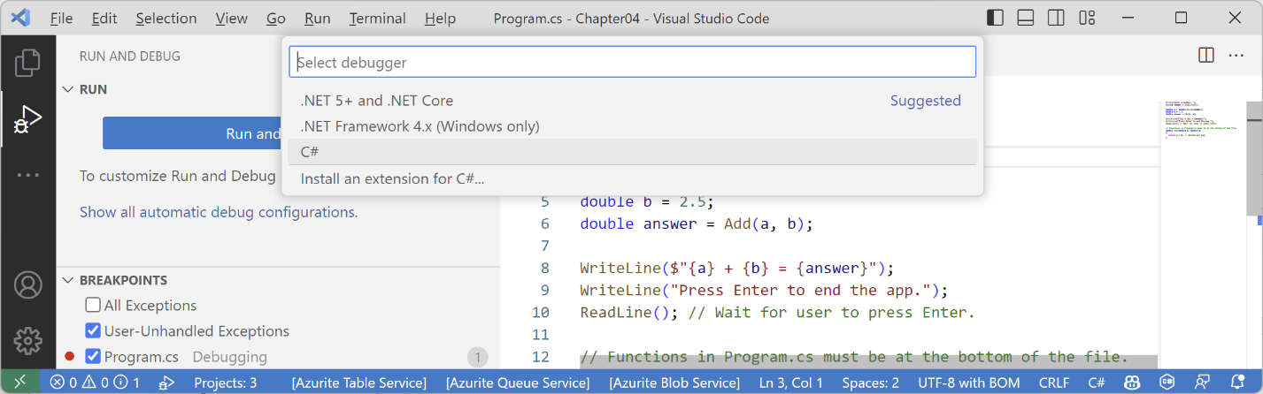Choose .NET 5+ and .NET Core debugger
This screenshot has height=394, width=1263.
[x=632, y=101]
